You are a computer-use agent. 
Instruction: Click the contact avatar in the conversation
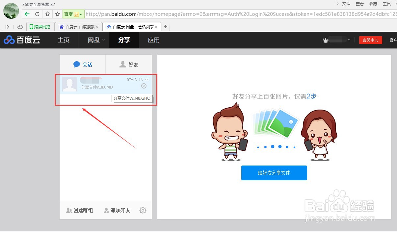pos(69,85)
